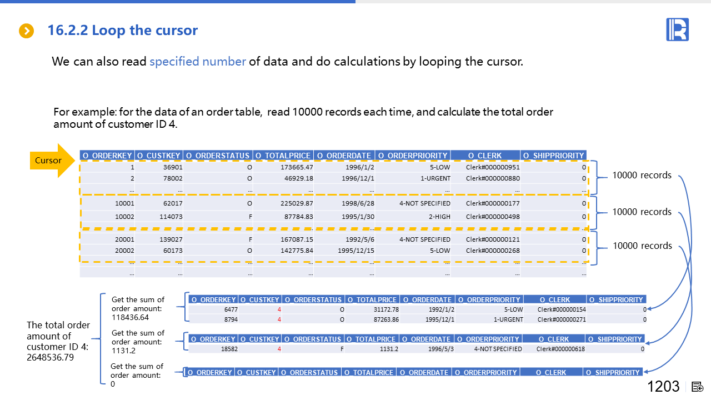The image size is (711, 400).
Task: Click the blue progress bar at top
Action: [178, 2]
